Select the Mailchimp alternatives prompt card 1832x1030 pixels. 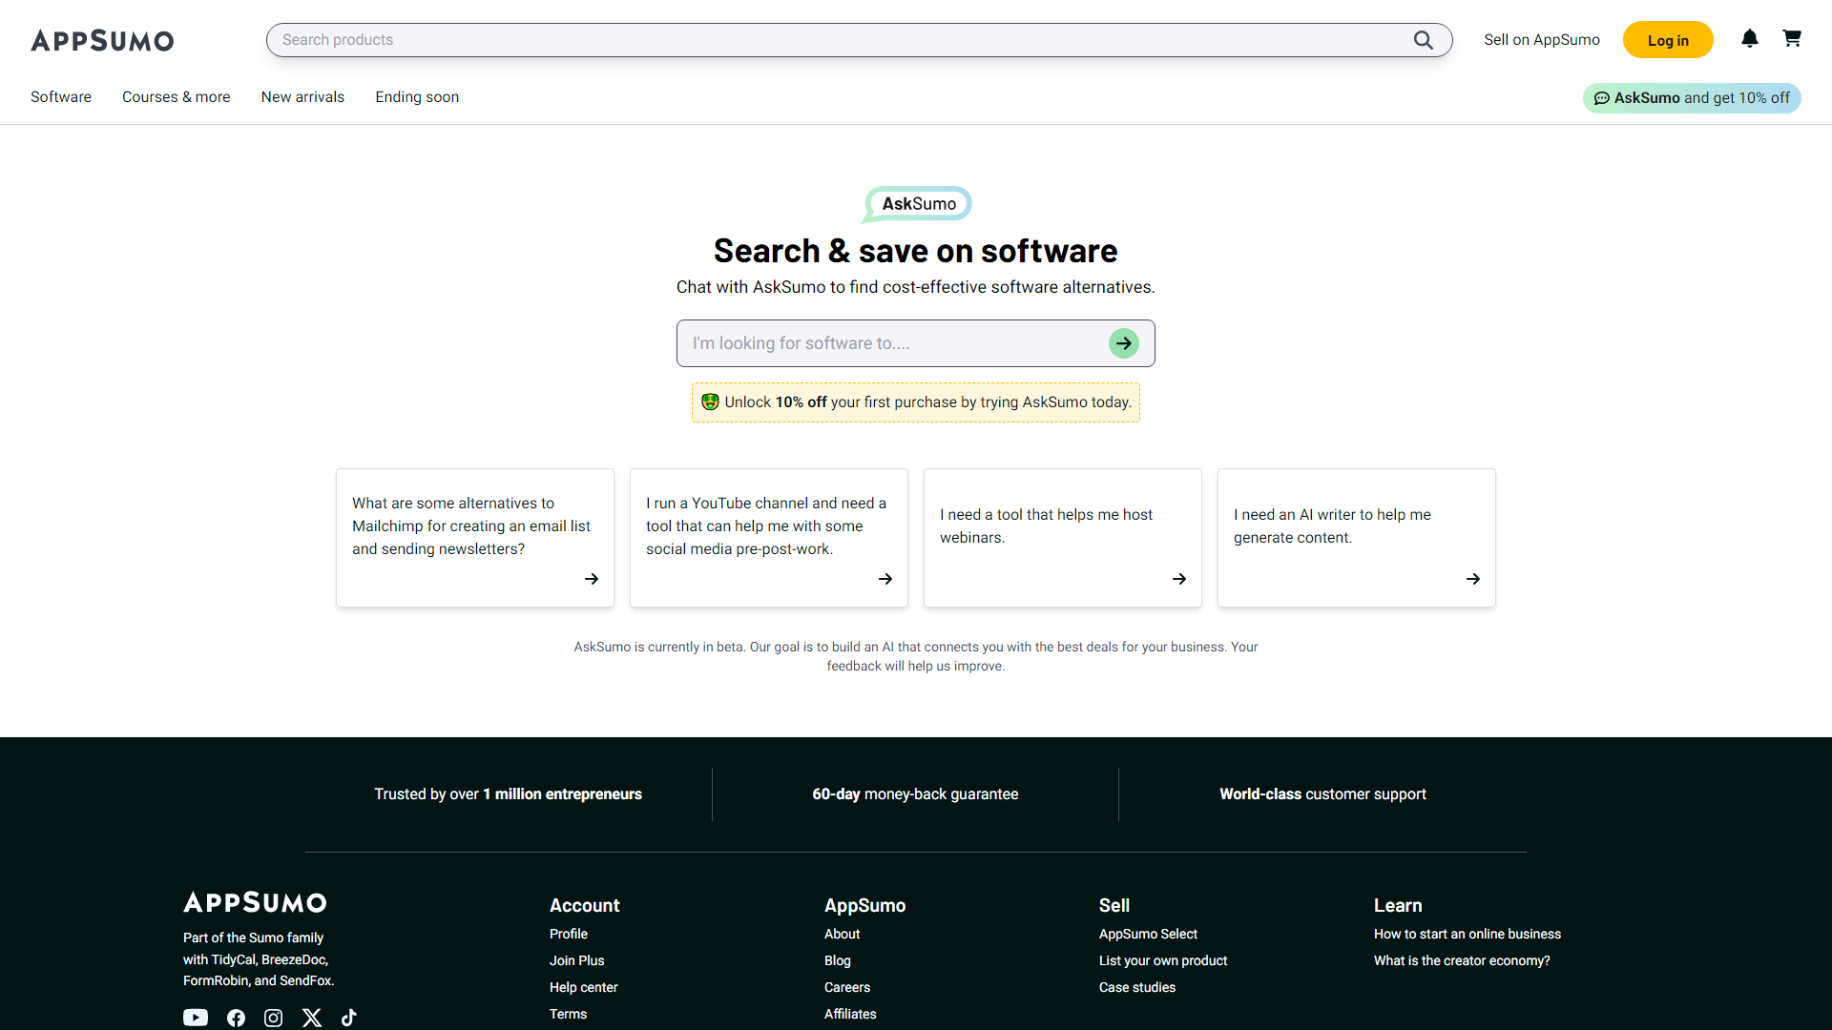click(474, 537)
